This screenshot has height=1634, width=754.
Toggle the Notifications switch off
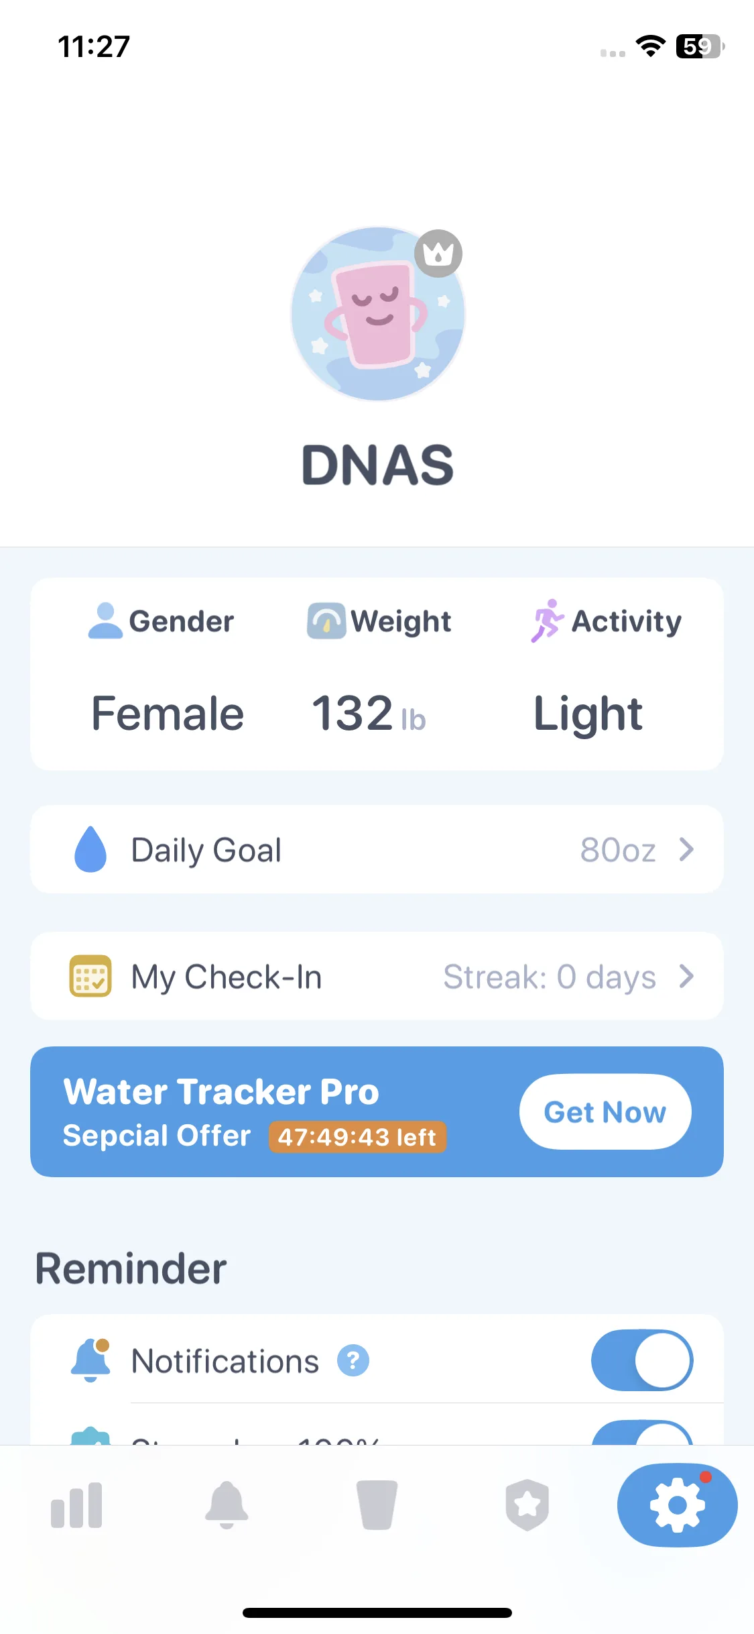(x=642, y=1360)
